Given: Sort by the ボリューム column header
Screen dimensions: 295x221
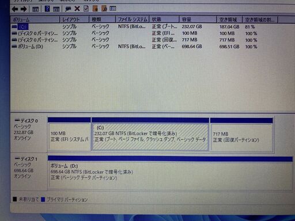Looking at the screenshot, I should click(35, 20).
